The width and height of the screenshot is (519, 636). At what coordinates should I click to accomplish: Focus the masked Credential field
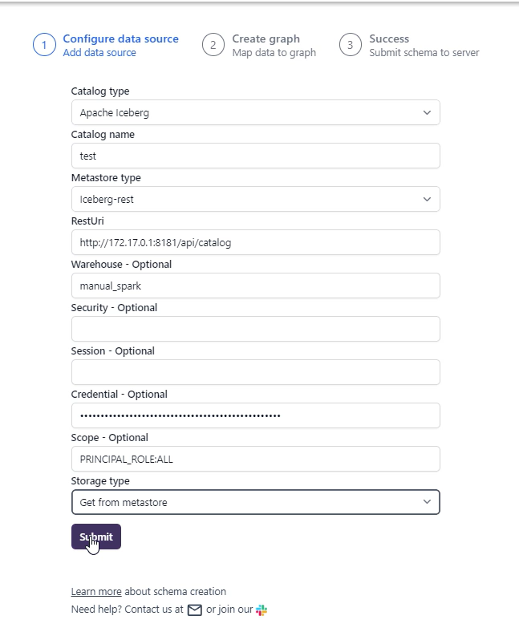click(x=255, y=415)
